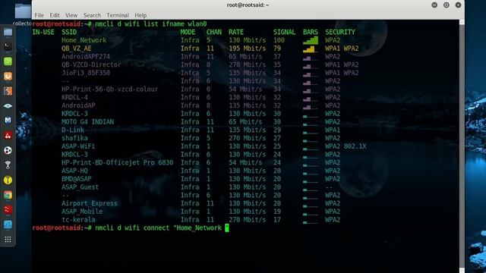486x273 pixels.
Task: Click the SSID column header
Action: [x=69, y=32]
